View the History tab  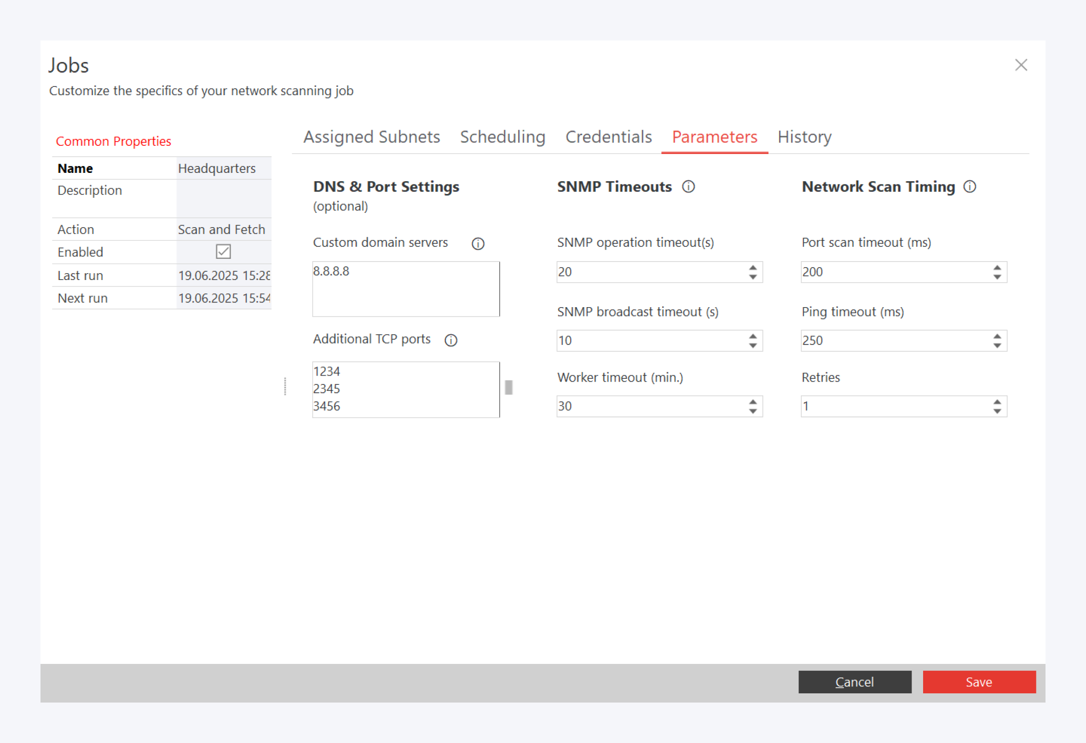tap(804, 137)
